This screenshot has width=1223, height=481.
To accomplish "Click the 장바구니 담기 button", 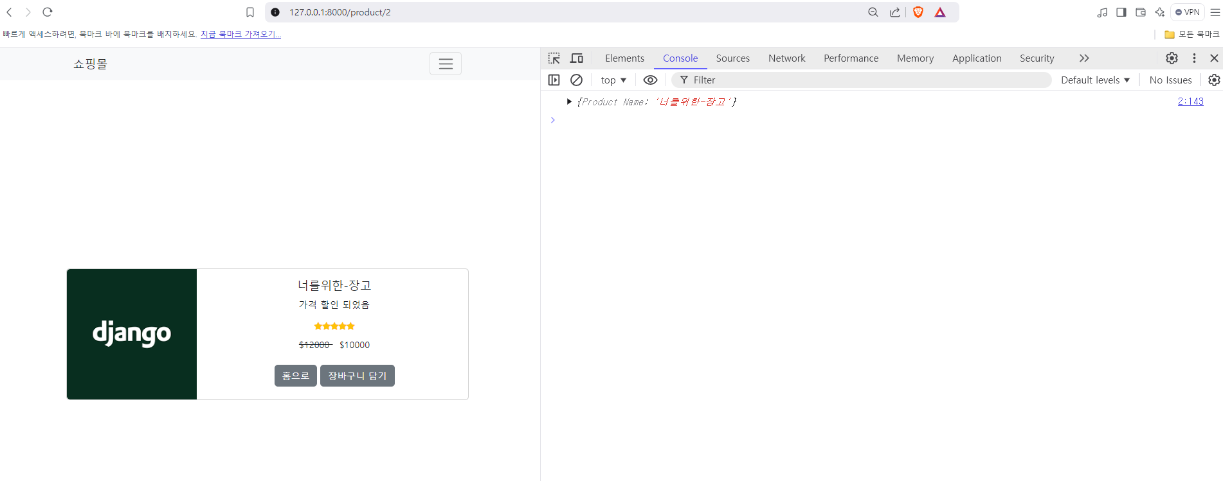I will point(358,376).
